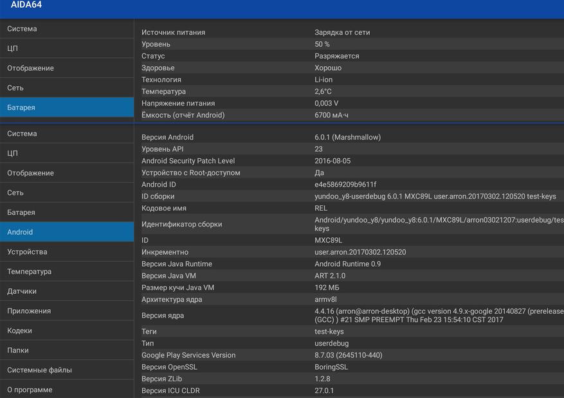Image resolution: width=564 pixels, height=398 pixels.
Task: Click the Инкрементно label
Action: (165, 253)
